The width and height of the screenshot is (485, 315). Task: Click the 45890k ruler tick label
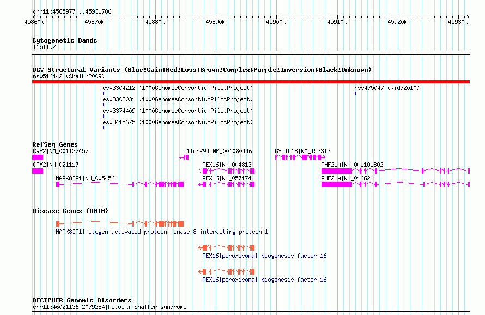click(x=216, y=22)
